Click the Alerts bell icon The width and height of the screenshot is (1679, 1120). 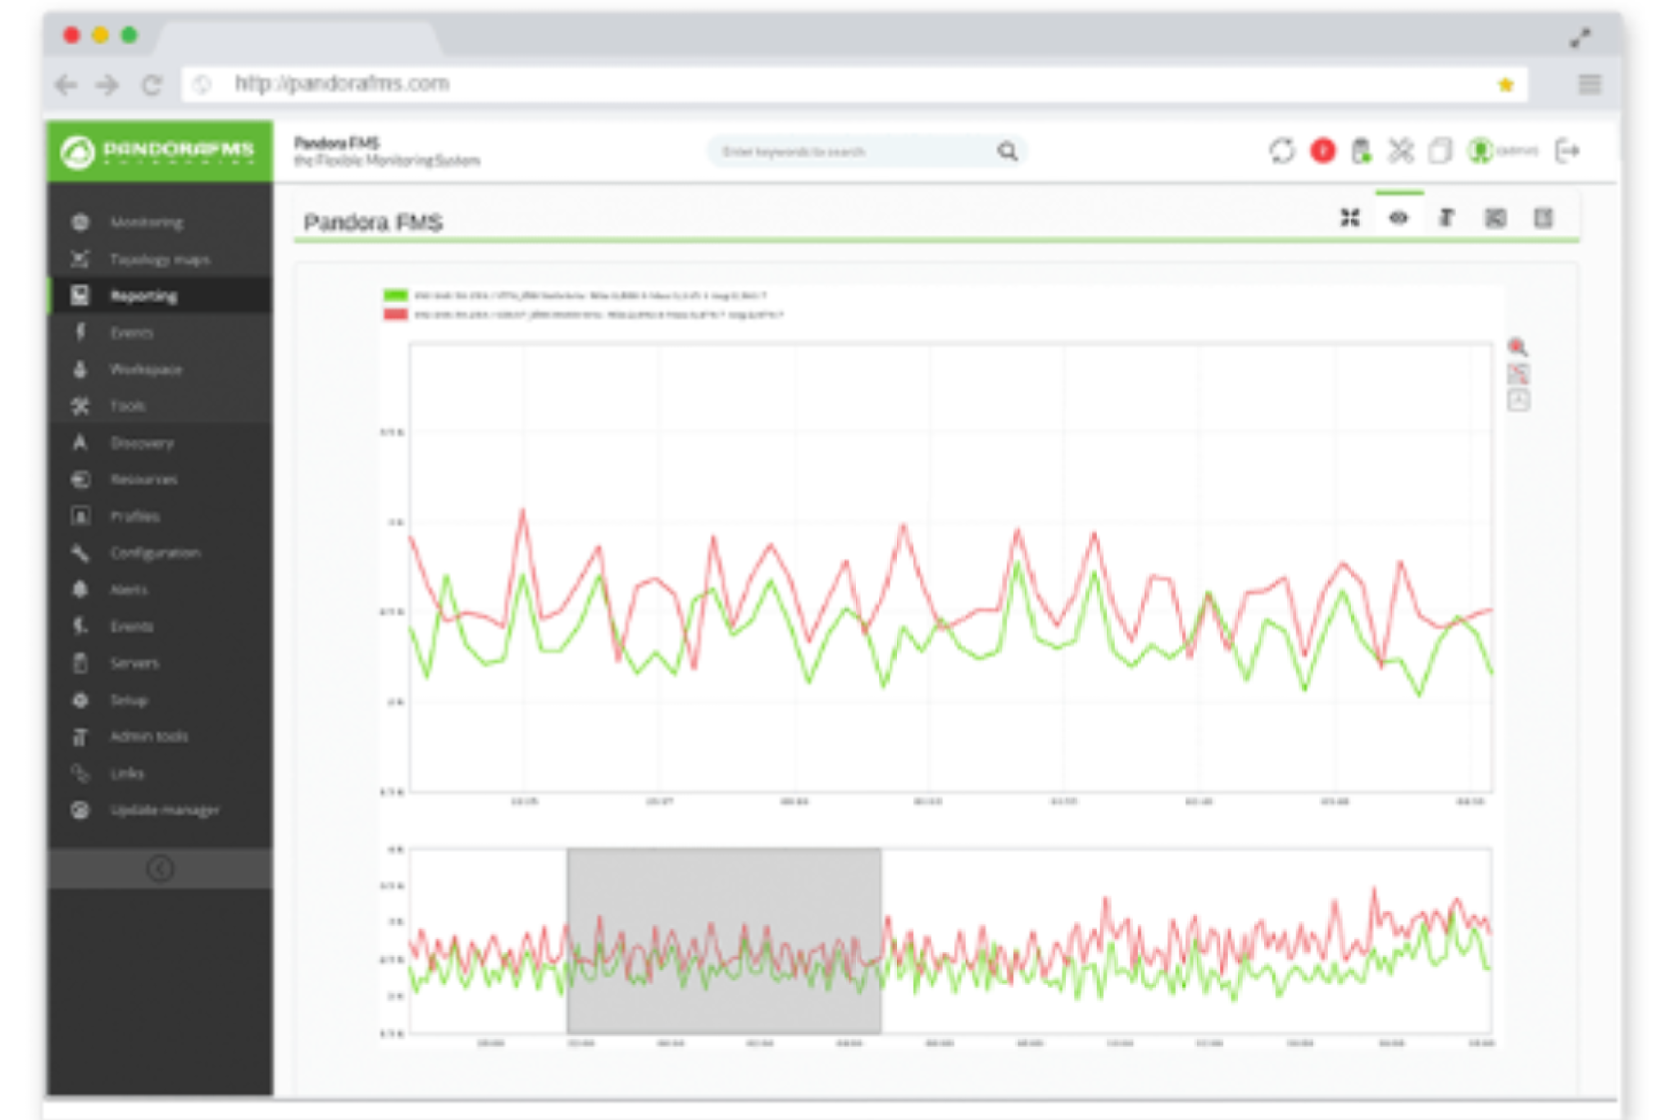point(80,589)
